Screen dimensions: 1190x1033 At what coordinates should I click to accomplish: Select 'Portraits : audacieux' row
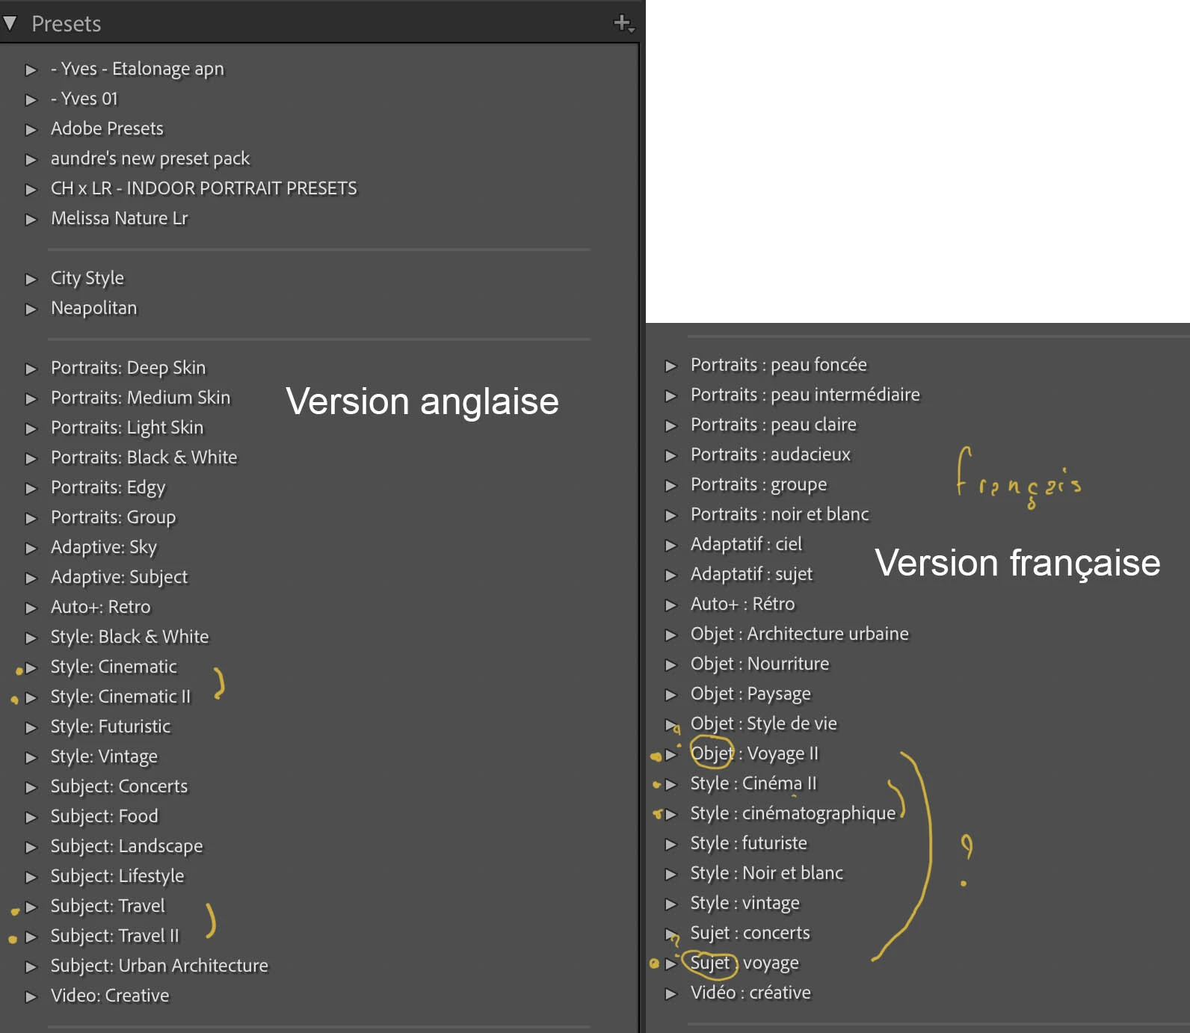[x=771, y=454]
